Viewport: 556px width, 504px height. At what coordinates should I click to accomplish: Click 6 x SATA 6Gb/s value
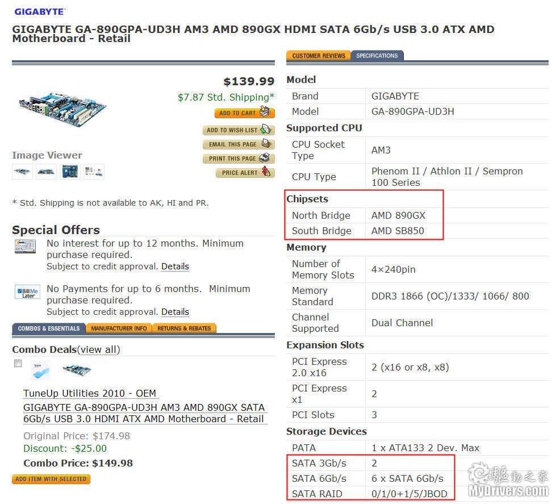(407, 479)
